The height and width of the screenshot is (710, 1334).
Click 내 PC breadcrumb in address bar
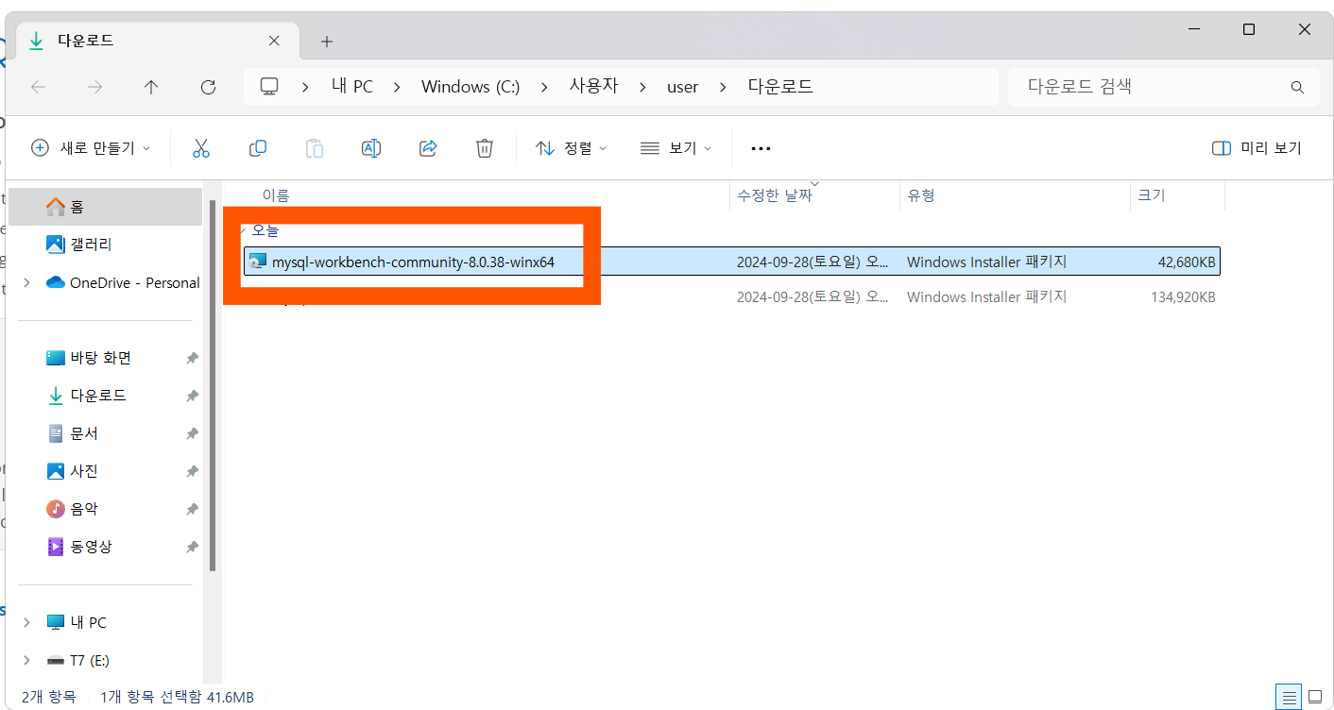pos(352,87)
